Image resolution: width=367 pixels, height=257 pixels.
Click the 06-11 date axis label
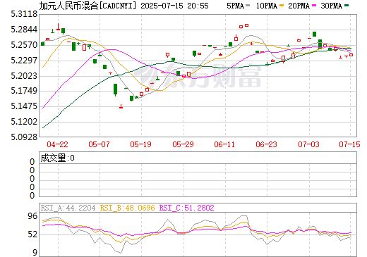[224, 144]
